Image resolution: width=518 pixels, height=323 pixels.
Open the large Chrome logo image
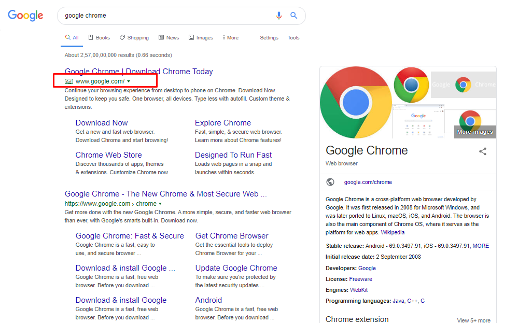coord(356,102)
